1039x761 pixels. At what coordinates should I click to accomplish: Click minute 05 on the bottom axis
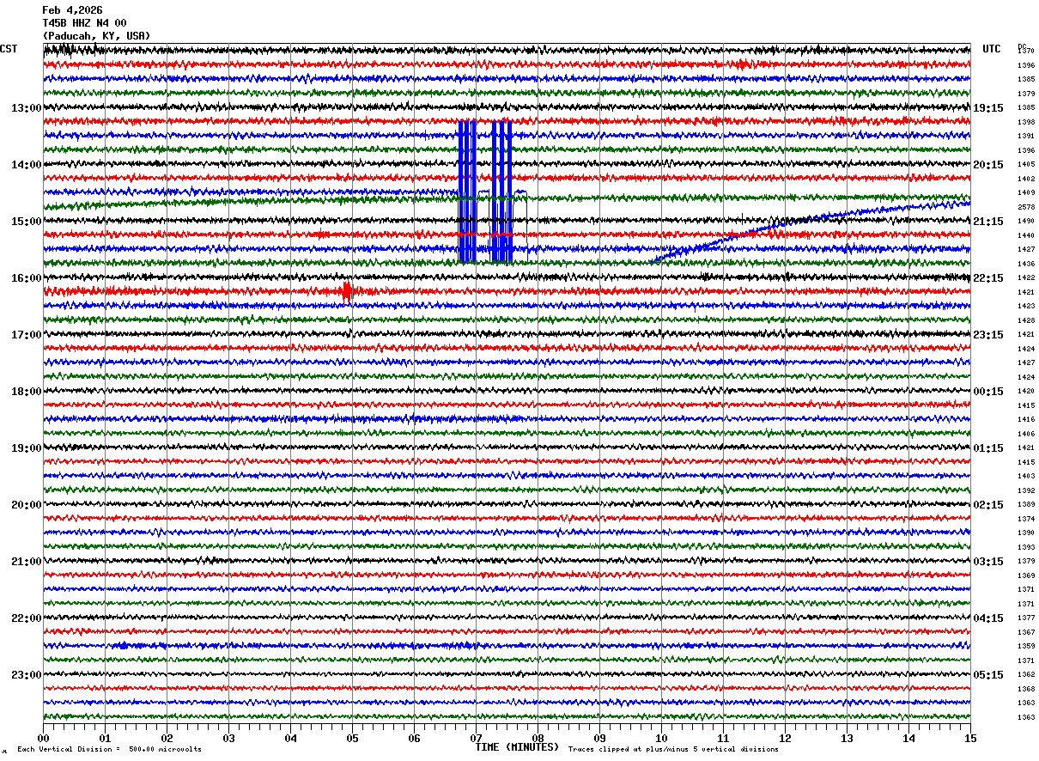[x=352, y=738]
